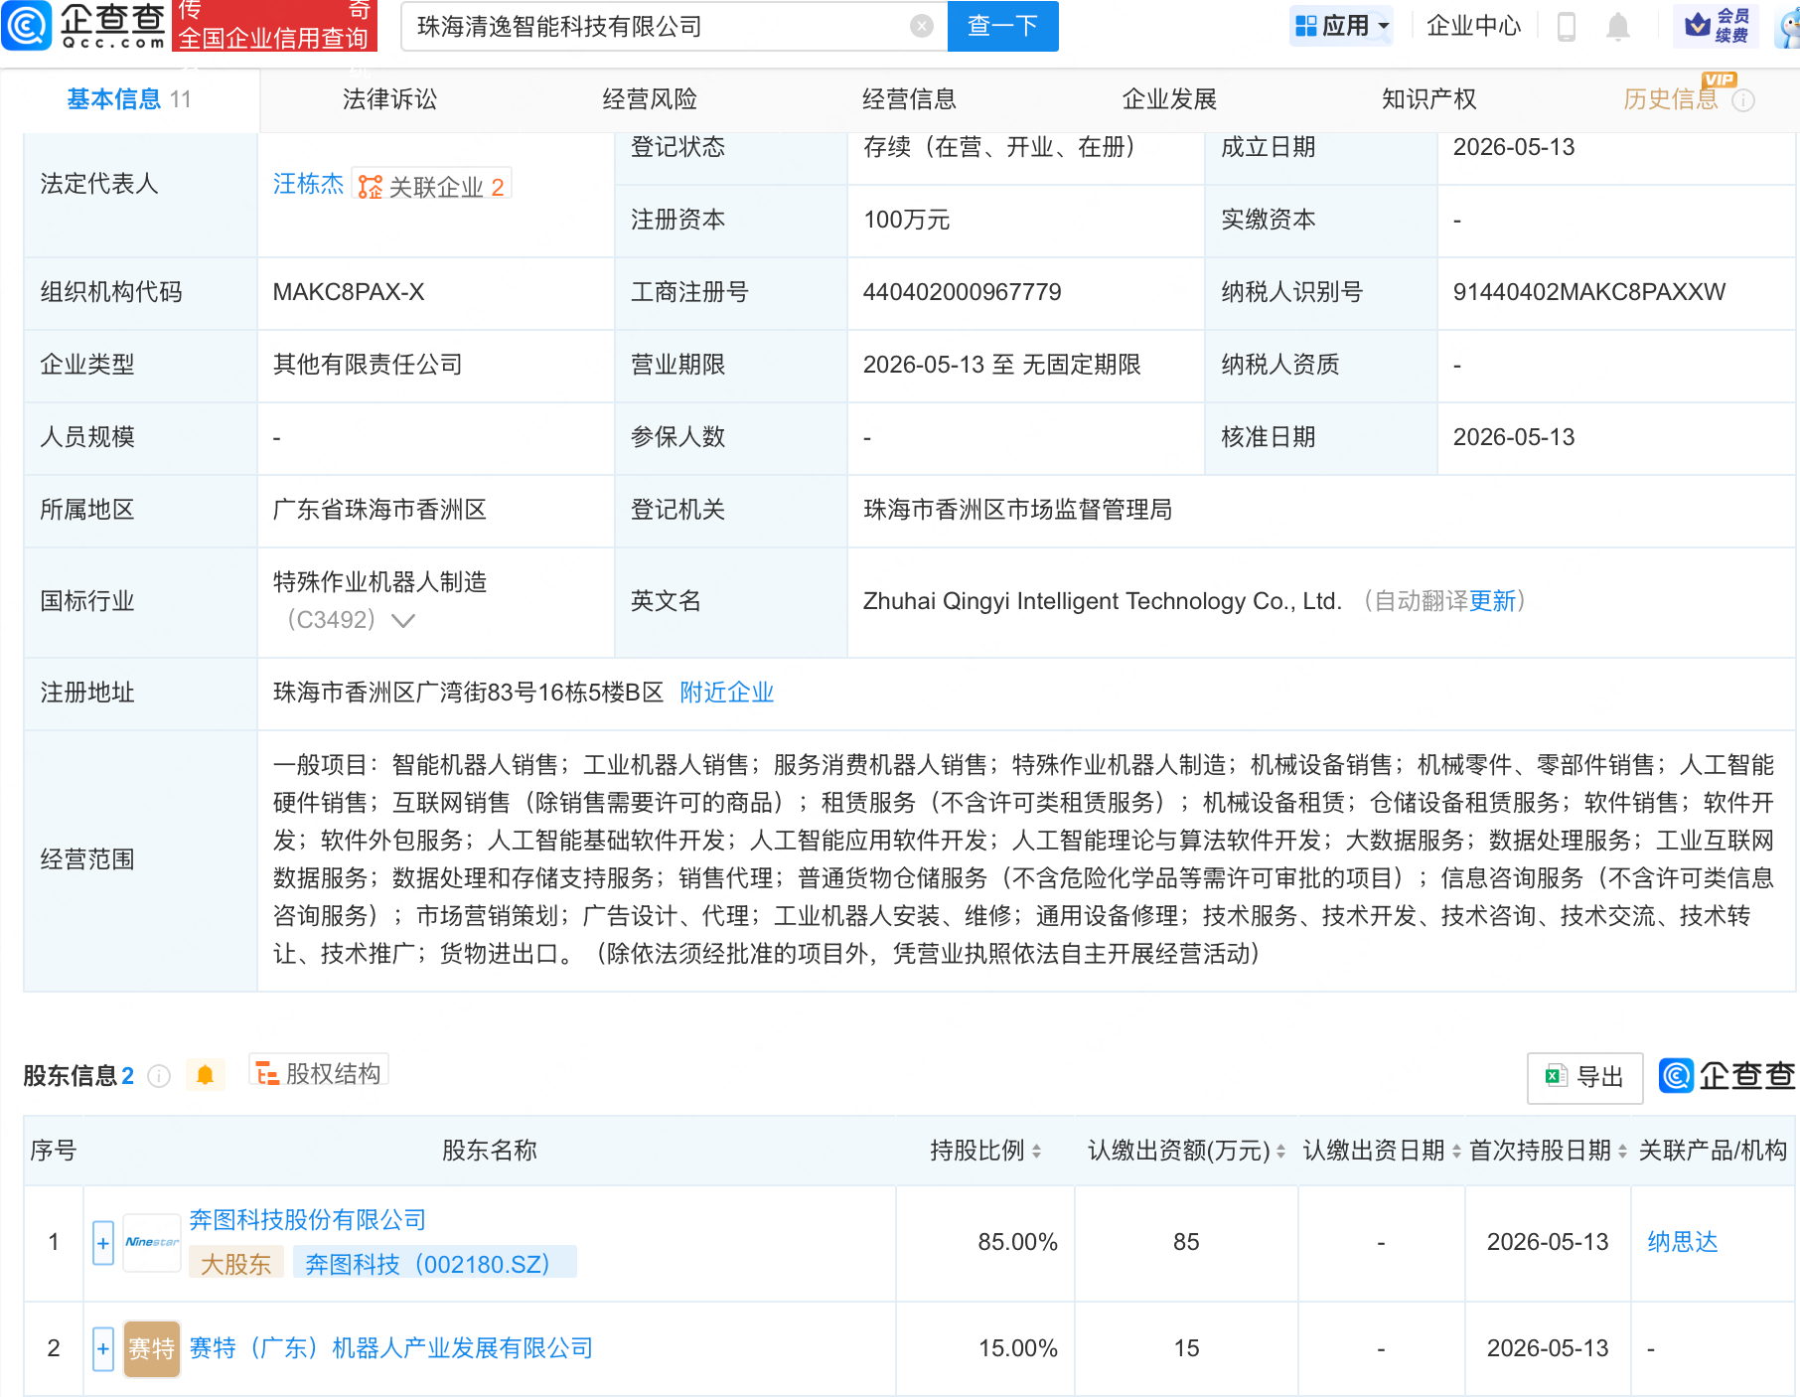Open the 应用 dropdown menu
The height and width of the screenshot is (1397, 1800).
pyautogui.click(x=1342, y=26)
